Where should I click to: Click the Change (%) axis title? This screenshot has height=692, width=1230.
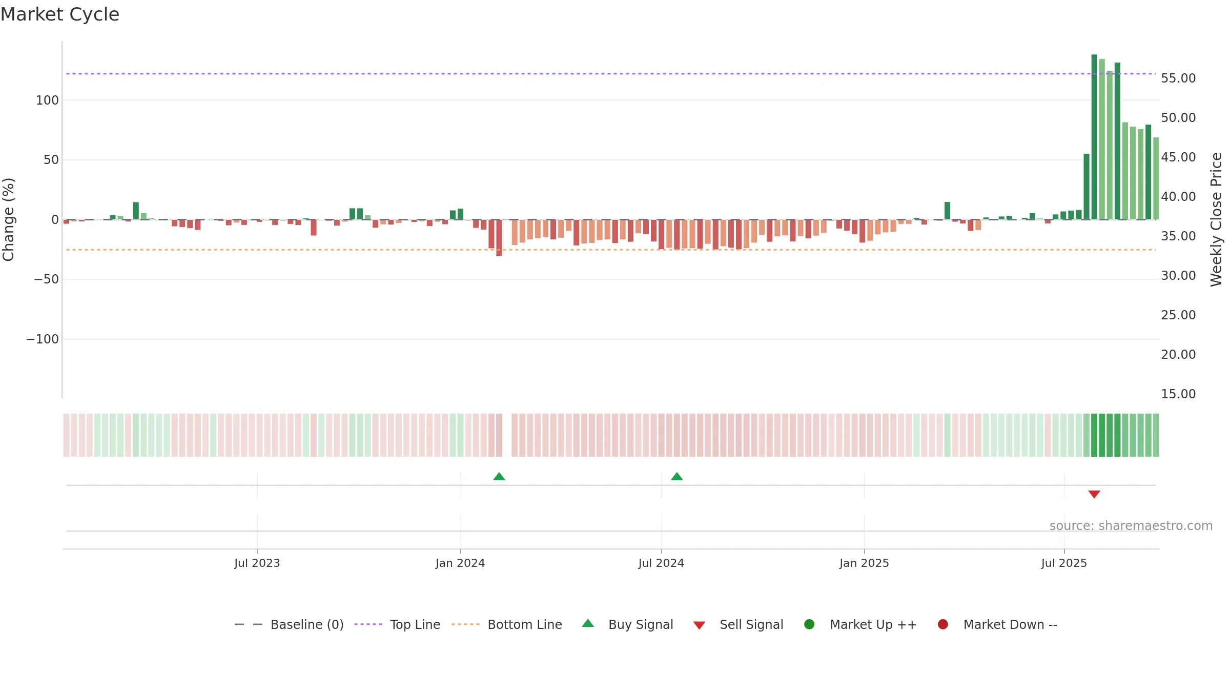pos(9,219)
